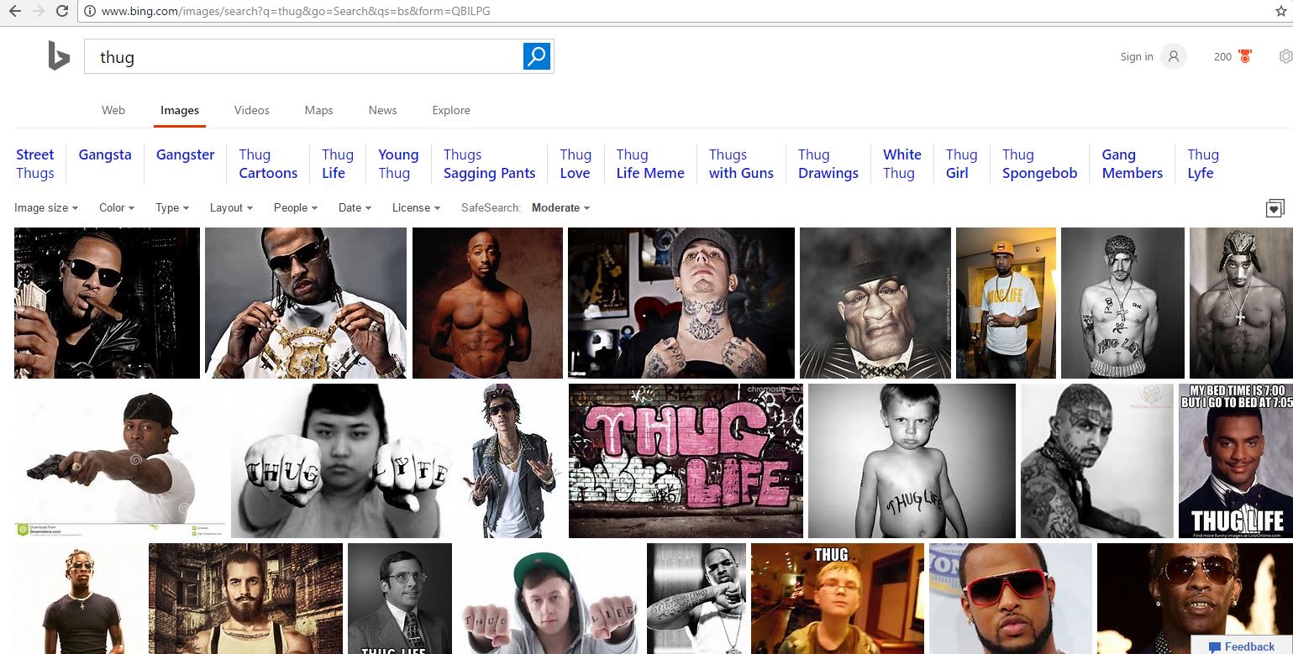Change the SafeSearch Moderate setting

coord(559,207)
